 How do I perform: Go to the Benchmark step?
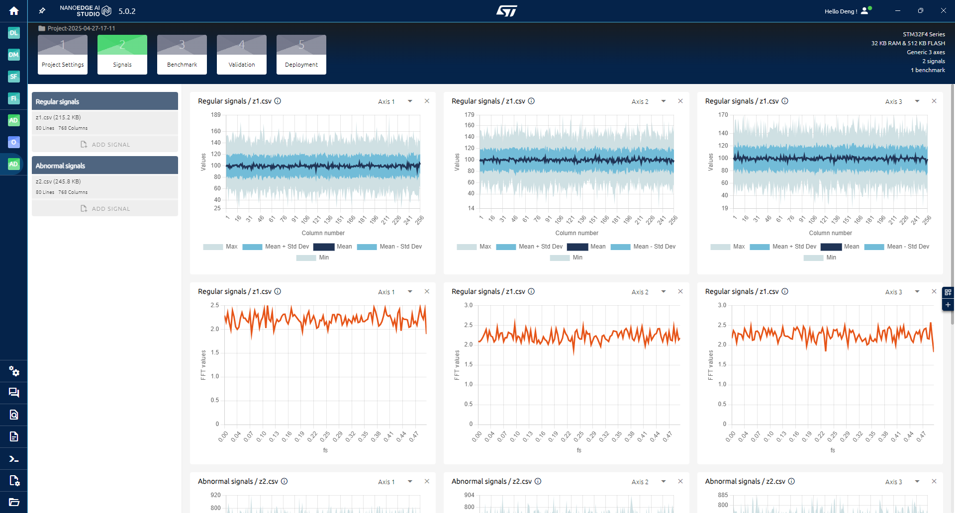pos(182,55)
